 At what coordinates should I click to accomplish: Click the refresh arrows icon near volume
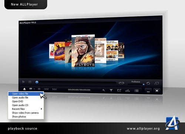(x=148, y=84)
